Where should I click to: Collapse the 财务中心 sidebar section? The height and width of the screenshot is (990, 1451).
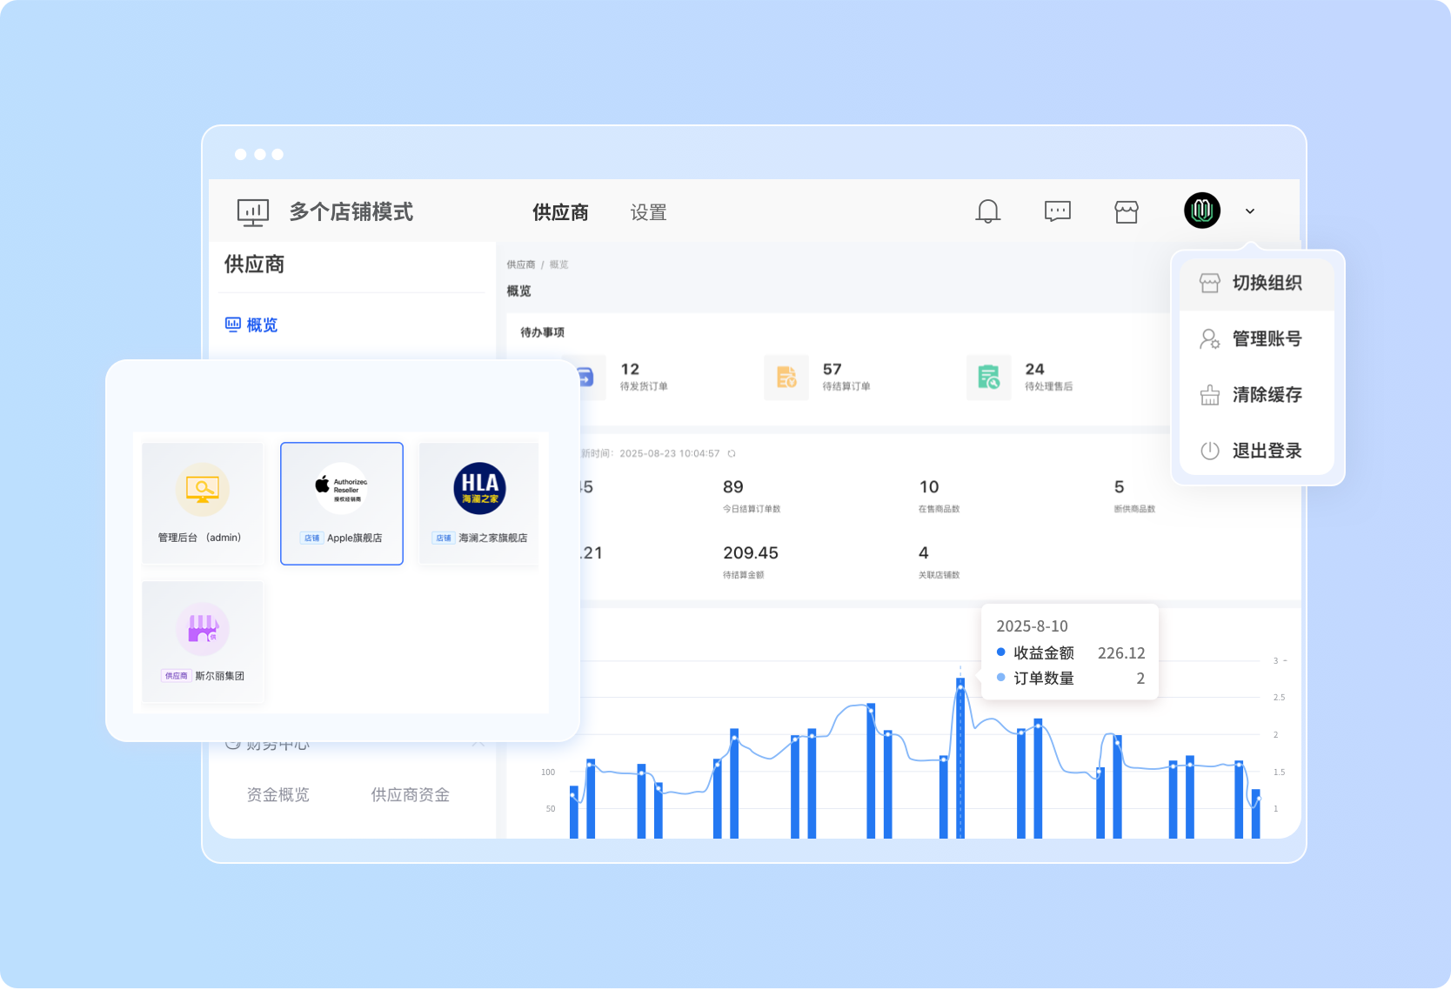pyautogui.click(x=478, y=744)
